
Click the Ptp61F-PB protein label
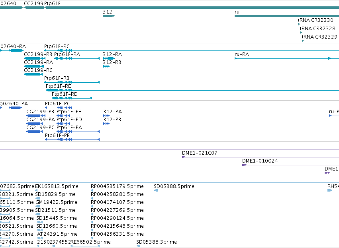click(57, 136)
